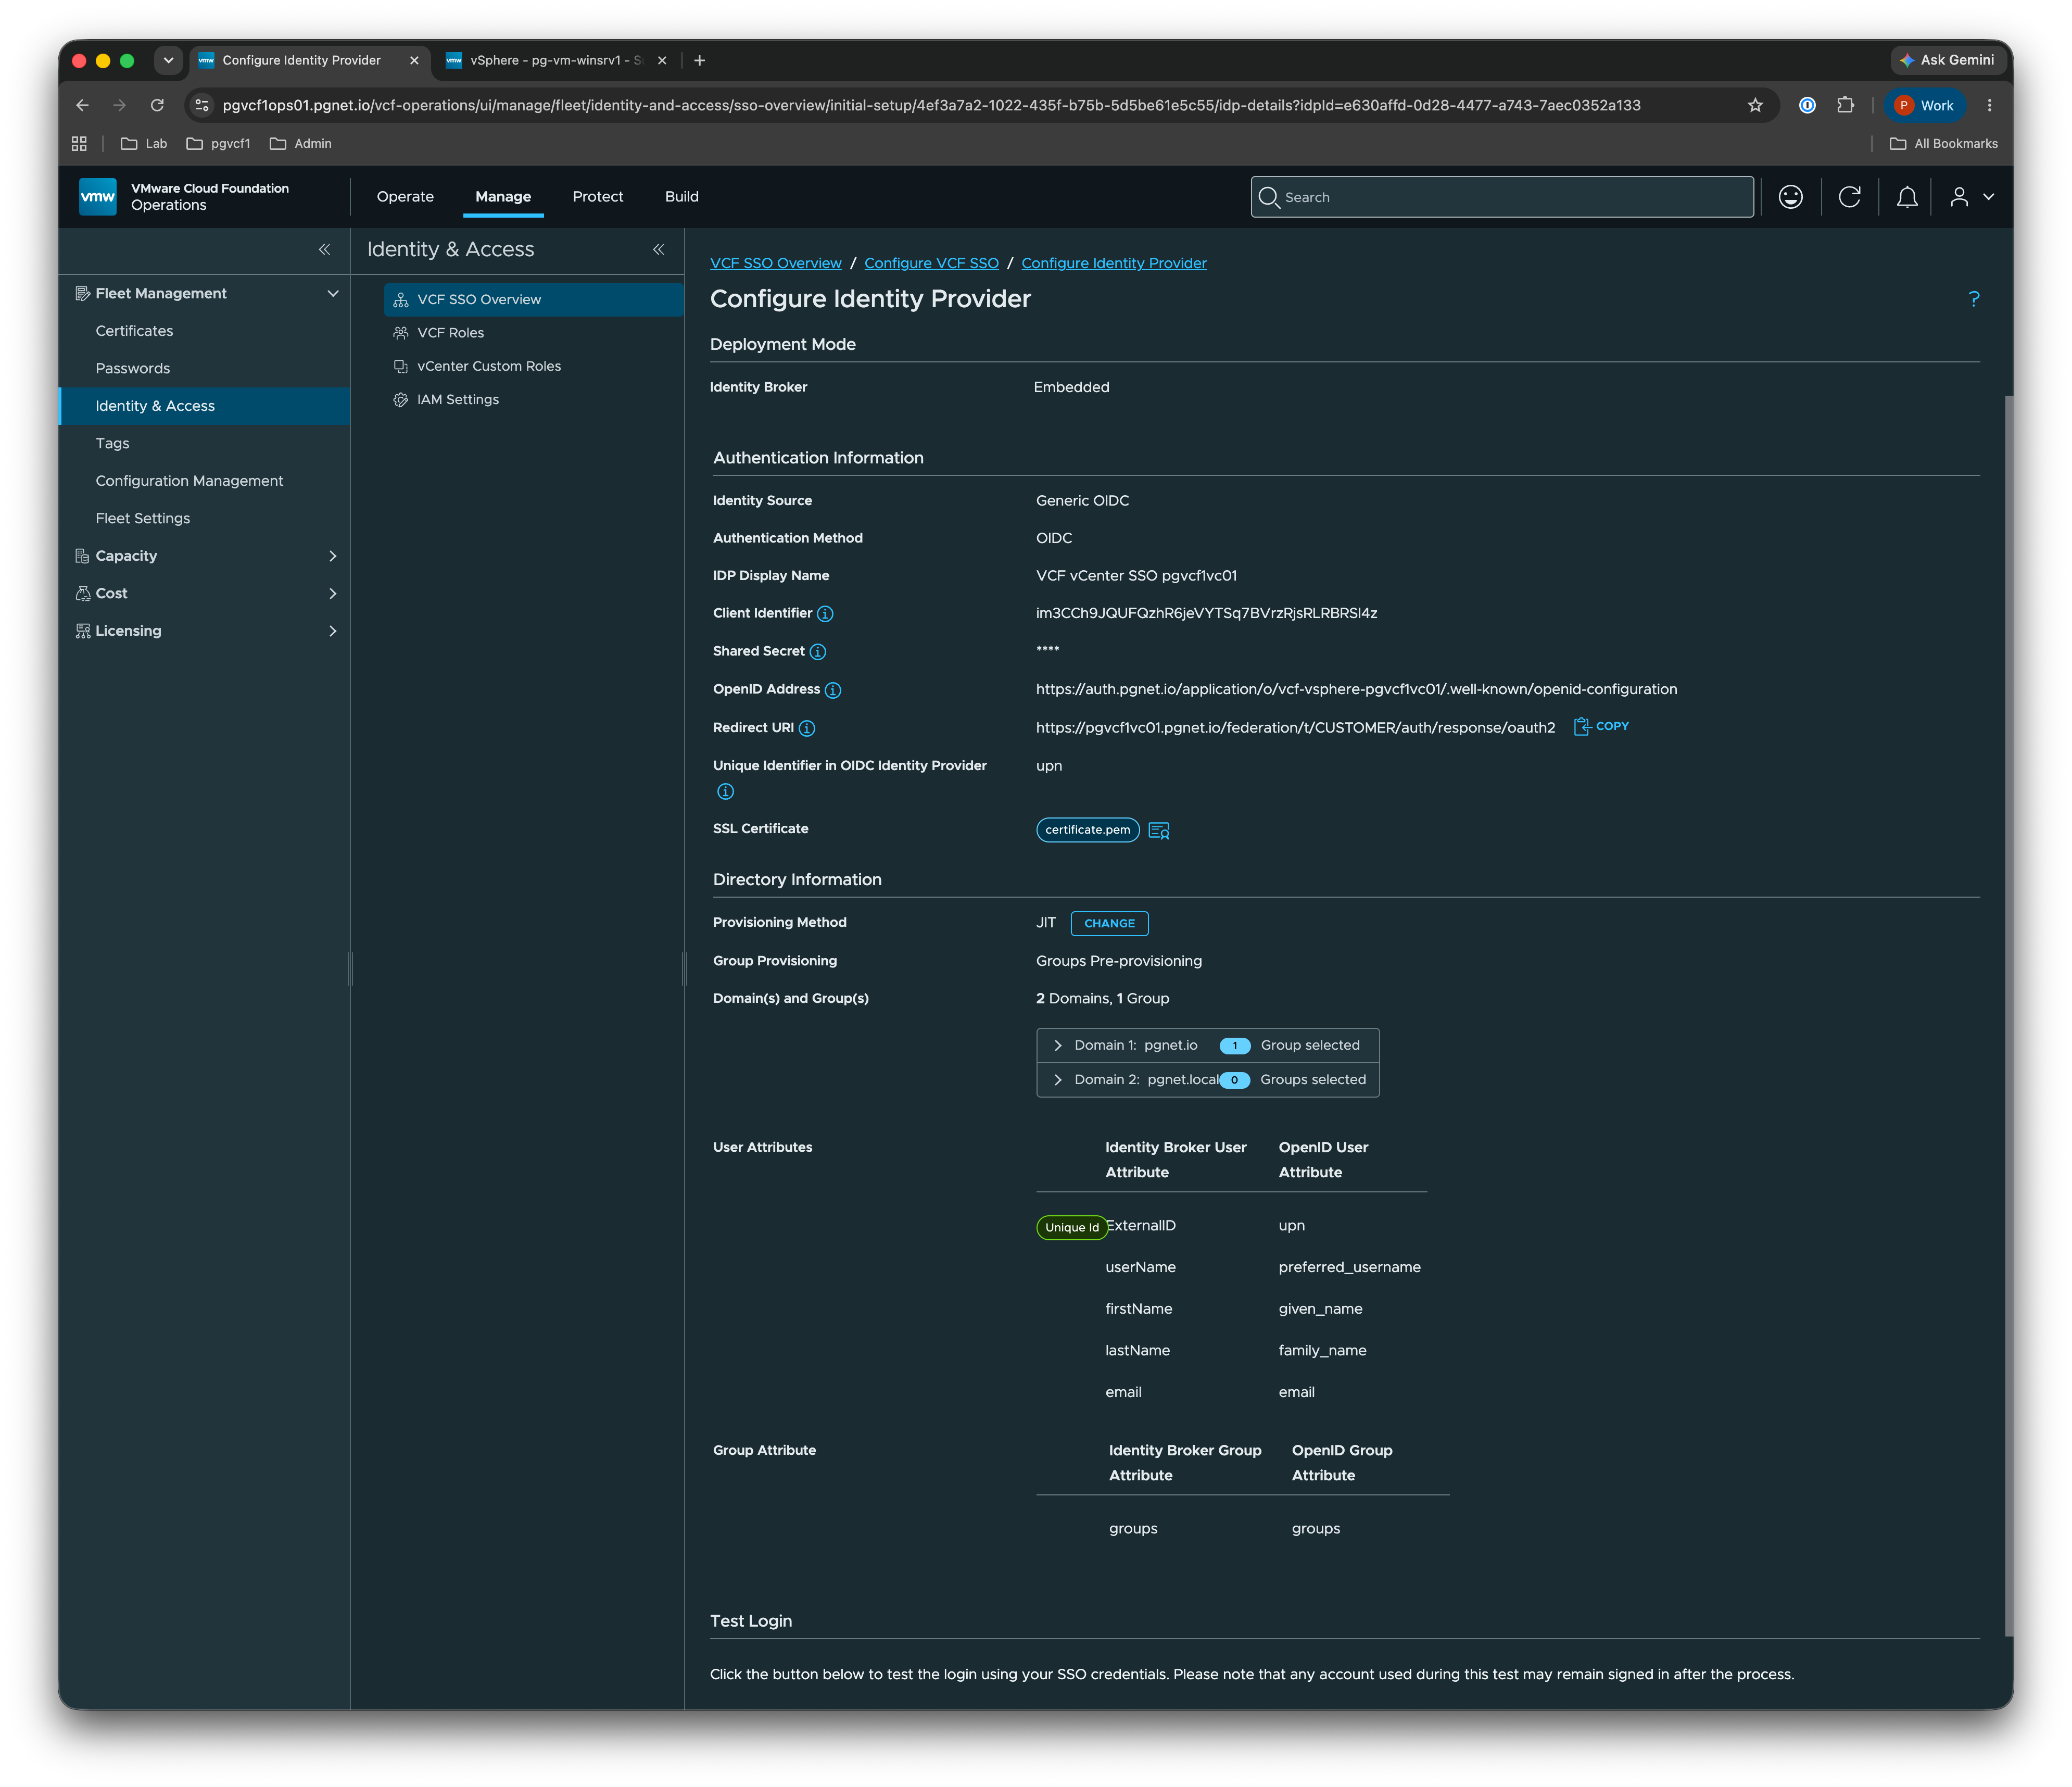Screen dimensions: 2072x1787
Task: Show info for Redirect URI
Action: coord(807,728)
